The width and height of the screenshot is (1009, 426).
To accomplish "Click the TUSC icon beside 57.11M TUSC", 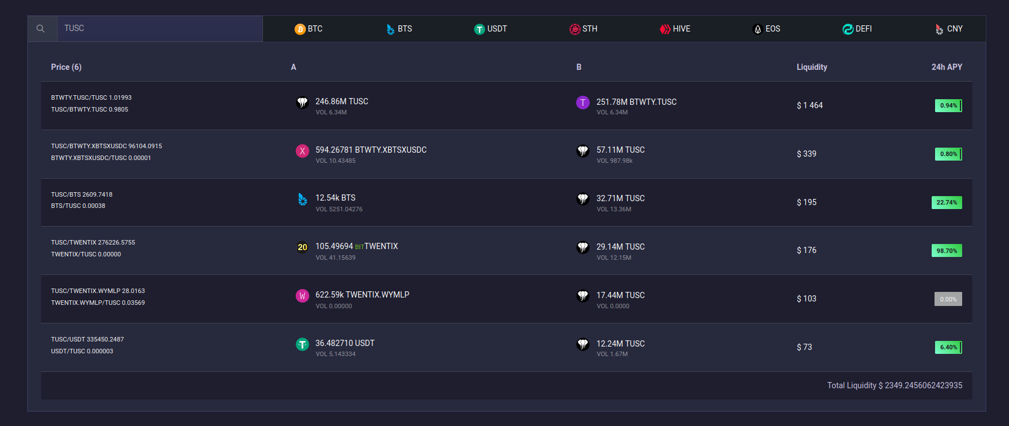I will pyautogui.click(x=583, y=151).
